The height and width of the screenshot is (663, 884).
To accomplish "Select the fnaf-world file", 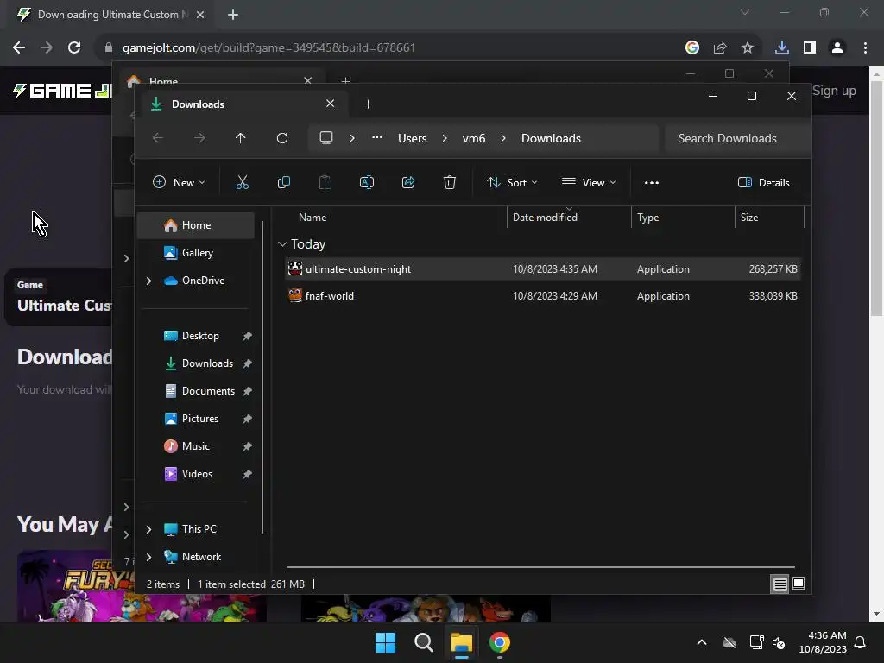I will [x=542, y=296].
